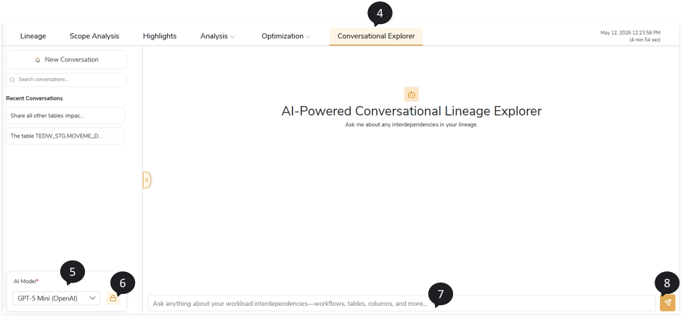Viewport: 684px width, 318px height.
Task: Open 'The table TEDW_STG.MOVEME_D...' conversation
Action: click(65, 136)
